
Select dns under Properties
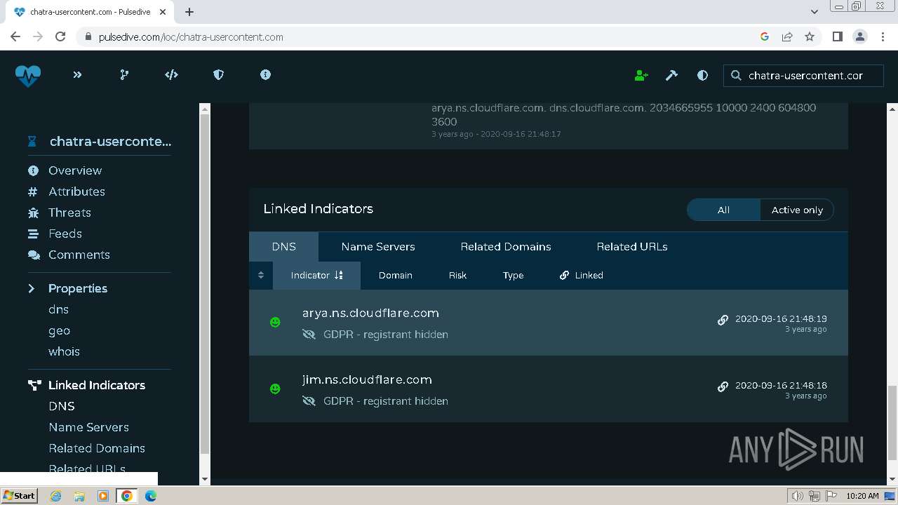coord(58,309)
